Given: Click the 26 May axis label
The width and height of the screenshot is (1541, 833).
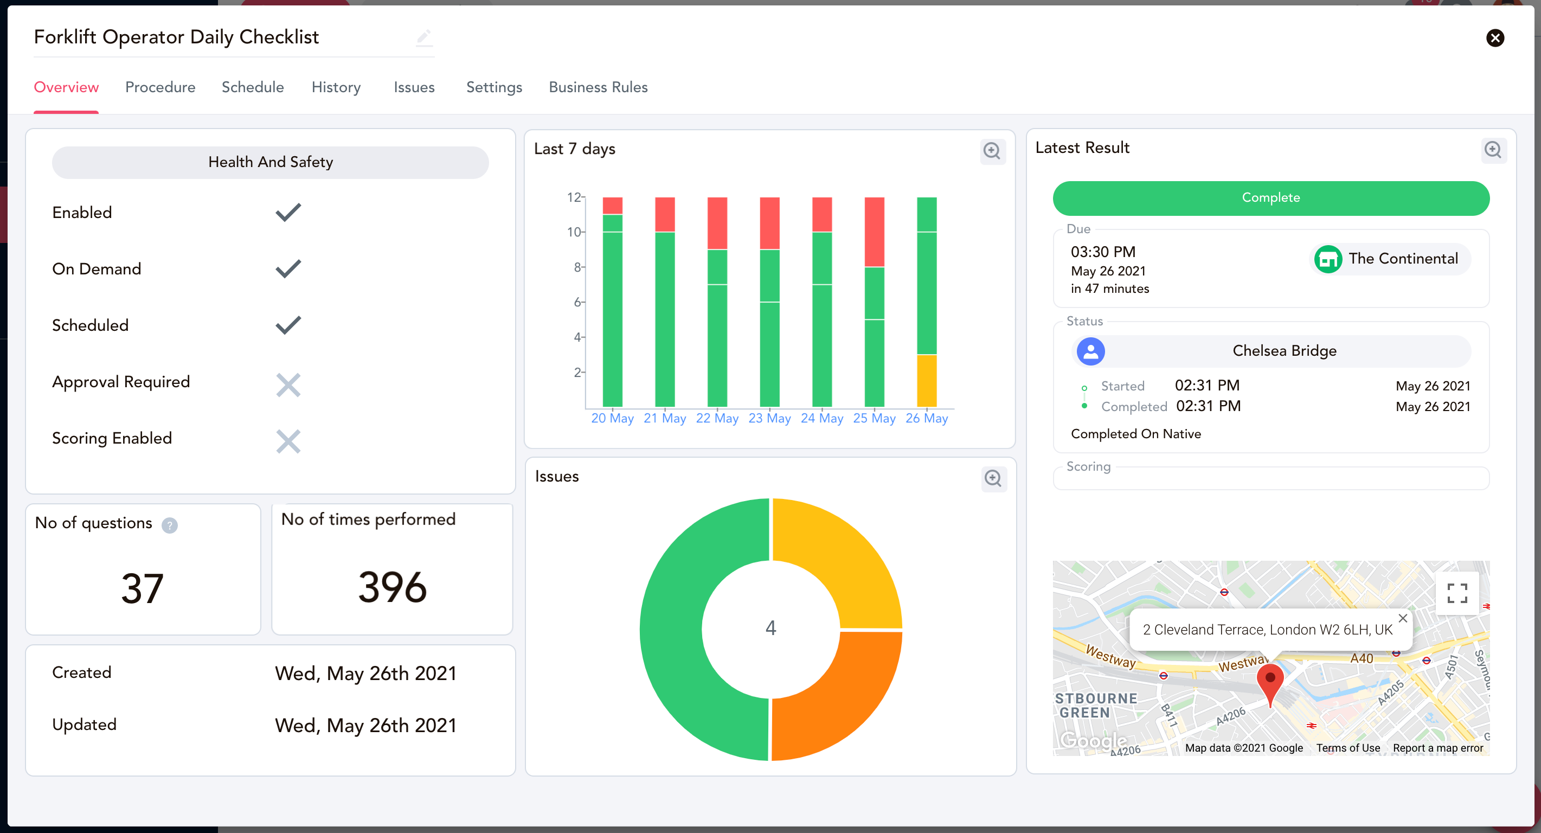Looking at the screenshot, I should coord(927,418).
